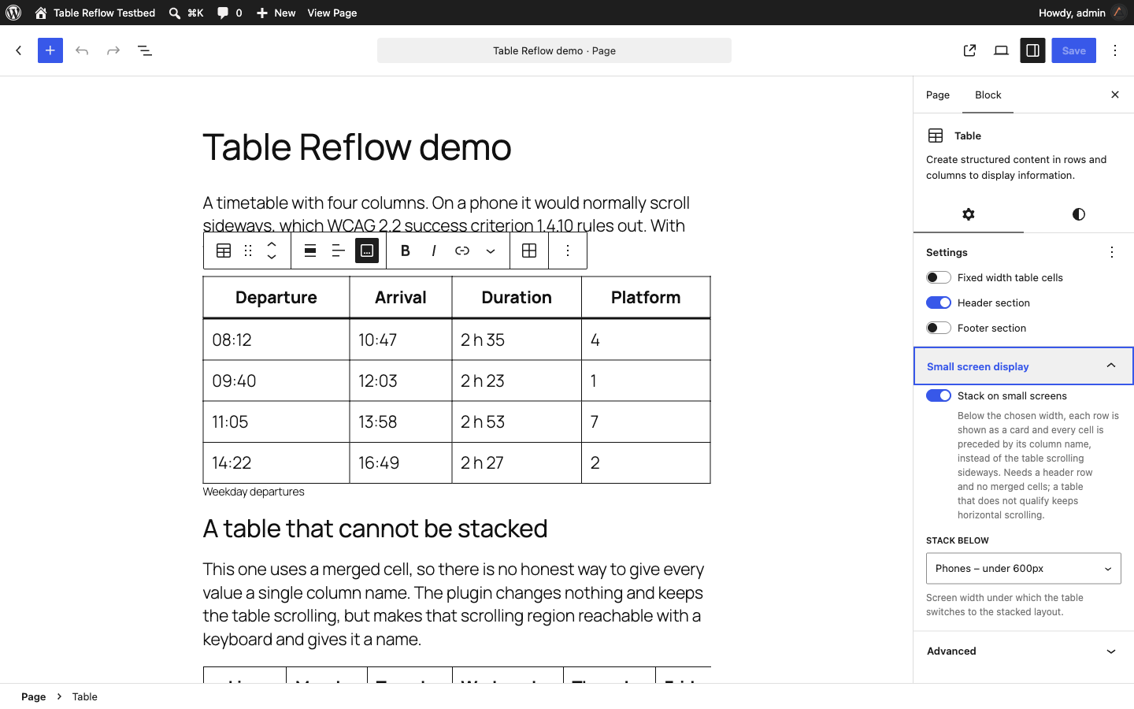Open Edit table grid icon
The image size is (1134, 709).
point(529,251)
